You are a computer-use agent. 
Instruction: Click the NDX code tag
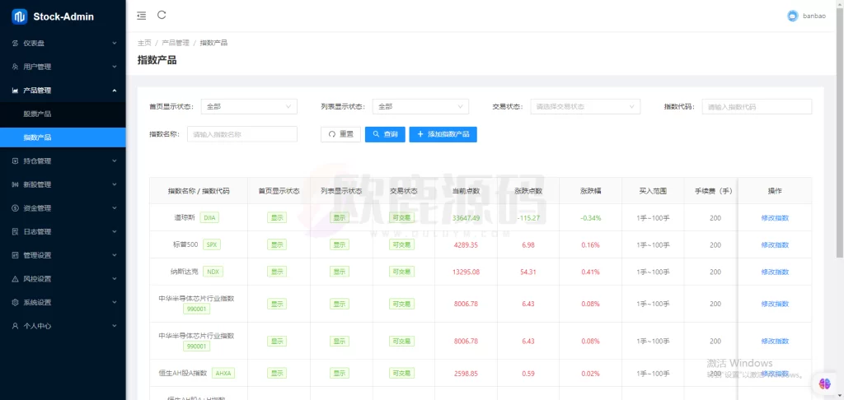213,272
